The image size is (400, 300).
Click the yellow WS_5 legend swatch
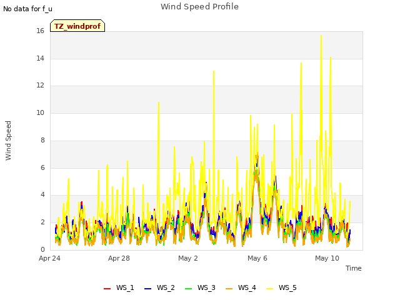pos(269,289)
